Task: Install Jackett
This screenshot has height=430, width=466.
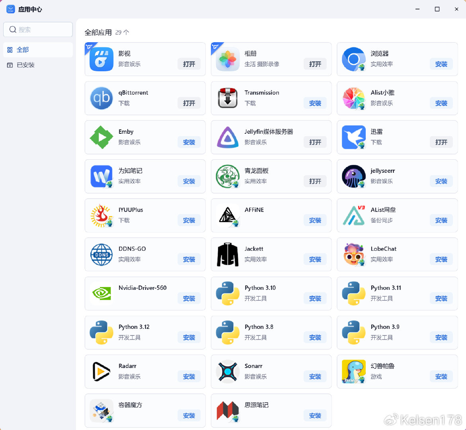Action: 315,260
